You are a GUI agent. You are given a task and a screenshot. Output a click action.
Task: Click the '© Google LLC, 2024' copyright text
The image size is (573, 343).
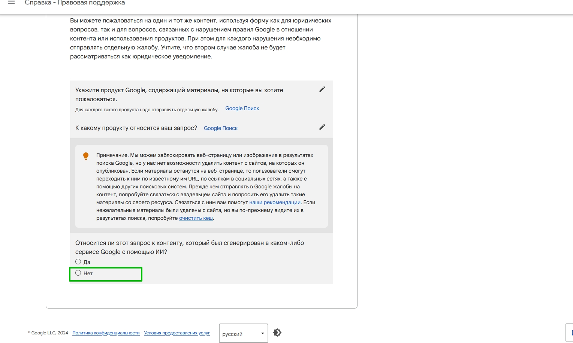(48, 333)
